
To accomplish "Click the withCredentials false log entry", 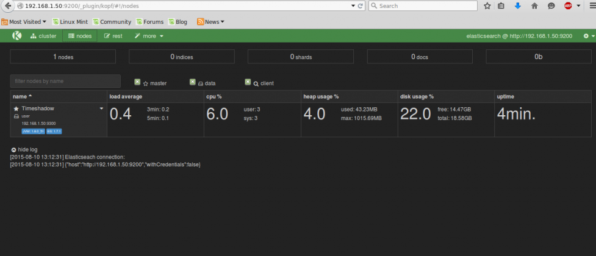I will (106, 165).
